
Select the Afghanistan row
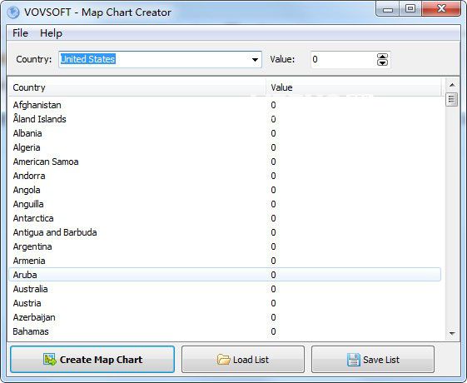[225, 105]
